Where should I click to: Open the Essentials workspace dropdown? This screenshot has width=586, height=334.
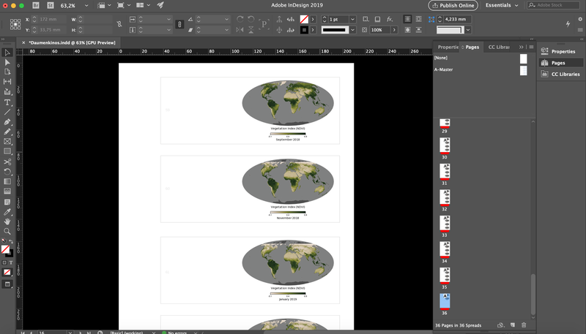[502, 5]
